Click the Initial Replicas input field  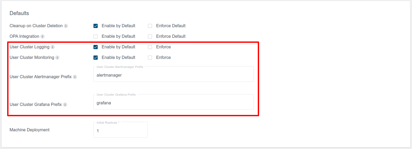pos(120,131)
